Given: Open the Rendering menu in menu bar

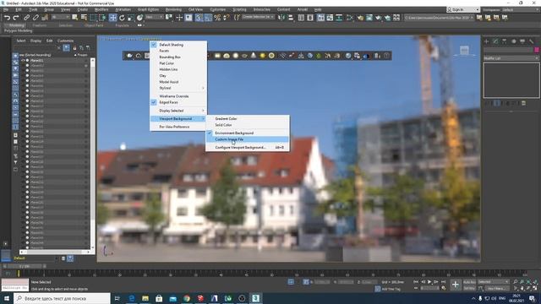Looking at the screenshot, I should pos(173,9).
